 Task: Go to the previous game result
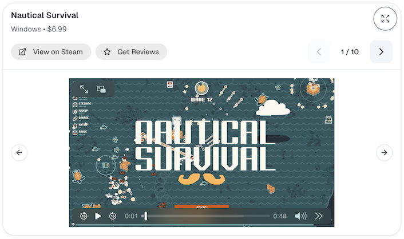[x=319, y=52]
